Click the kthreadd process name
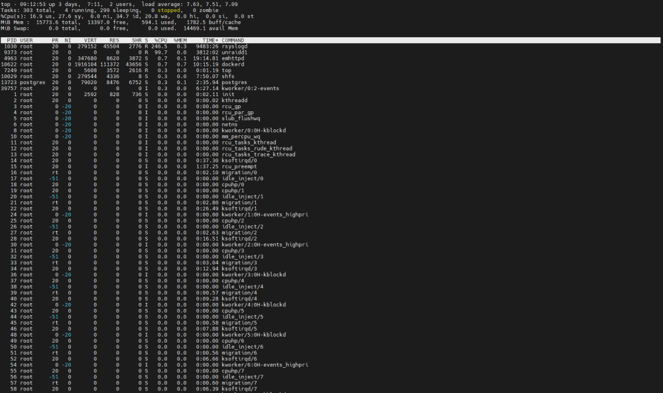The width and height of the screenshot is (663, 393). coord(235,101)
